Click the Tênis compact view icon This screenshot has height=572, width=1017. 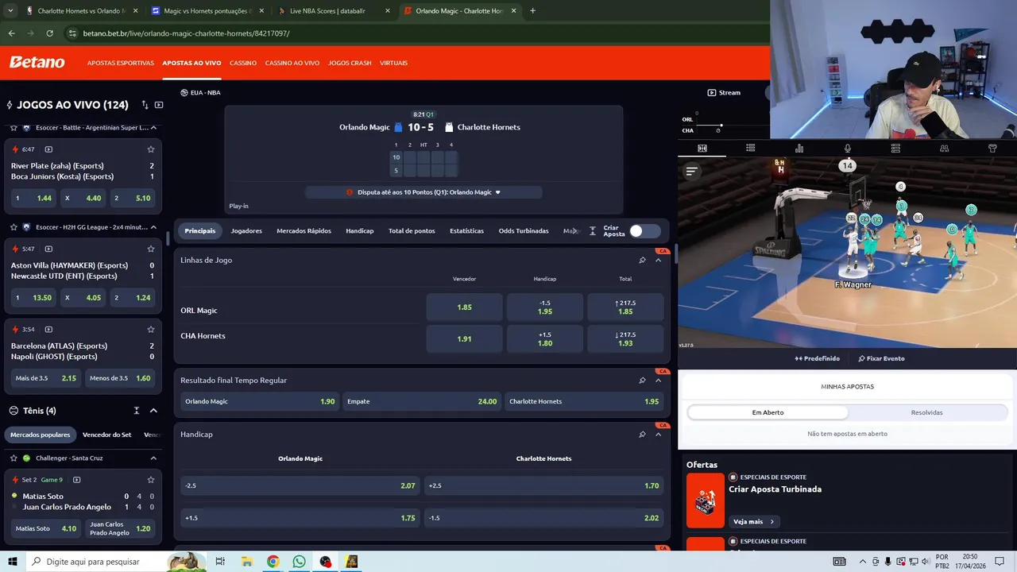[137, 411]
